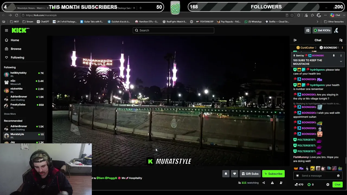View the 470 channel points balance

(x=299, y=185)
